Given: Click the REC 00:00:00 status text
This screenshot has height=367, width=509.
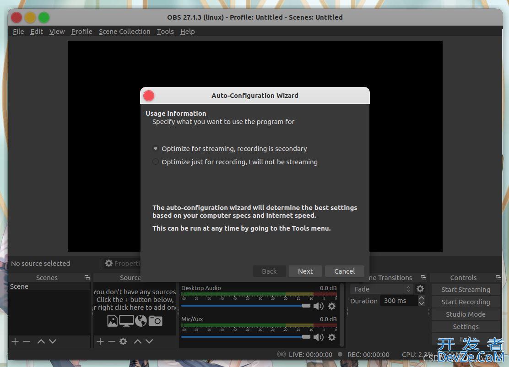Looking at the screenshot, I should click(x=368, y=355).
